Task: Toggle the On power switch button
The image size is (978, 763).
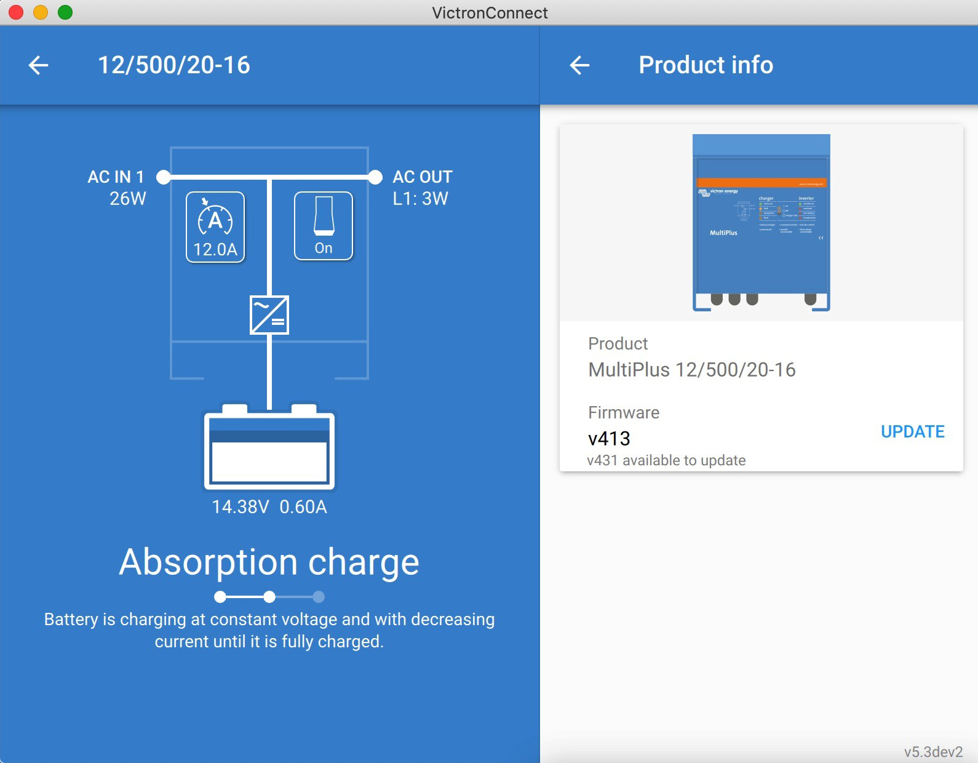Action: click(324, 226)
